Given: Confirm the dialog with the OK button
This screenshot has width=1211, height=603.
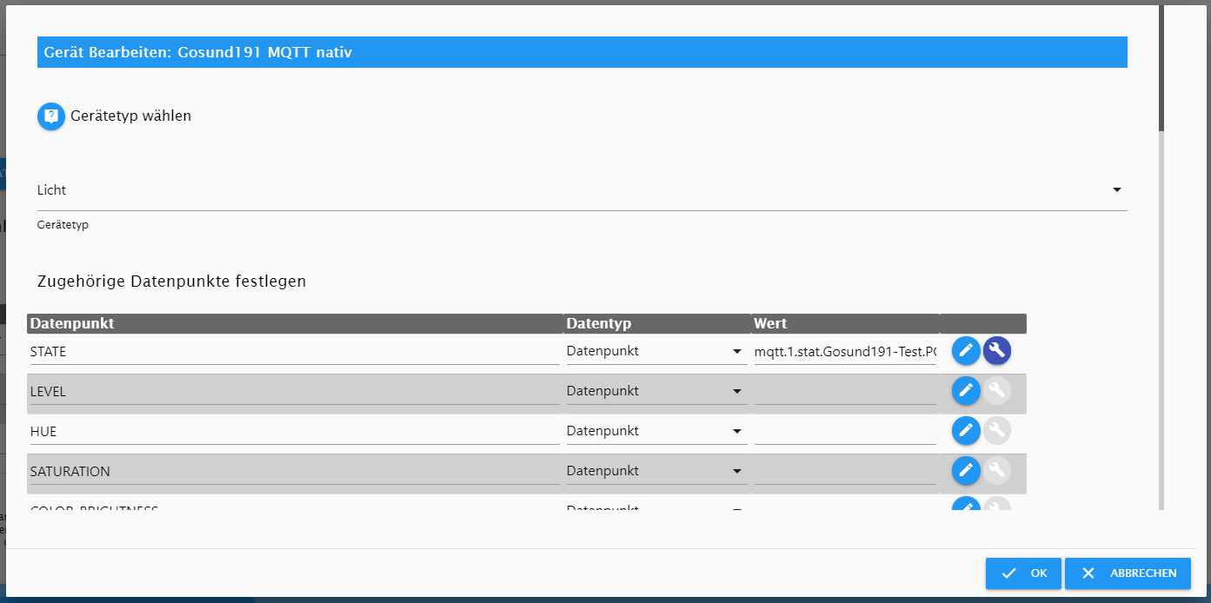Looking at the screenshot, I should 1023,573.
